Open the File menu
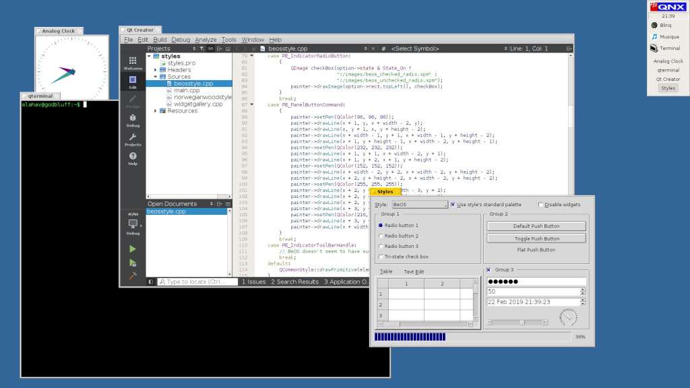 (128, 40)
